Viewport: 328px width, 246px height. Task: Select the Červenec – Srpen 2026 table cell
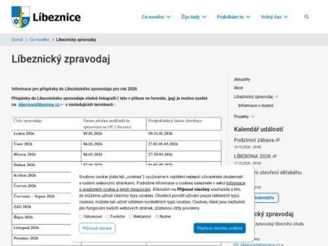(41, 198)
